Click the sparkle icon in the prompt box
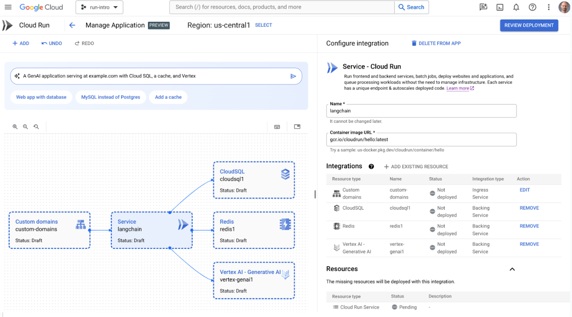The image size is (572, 317). tap(17, 76)
